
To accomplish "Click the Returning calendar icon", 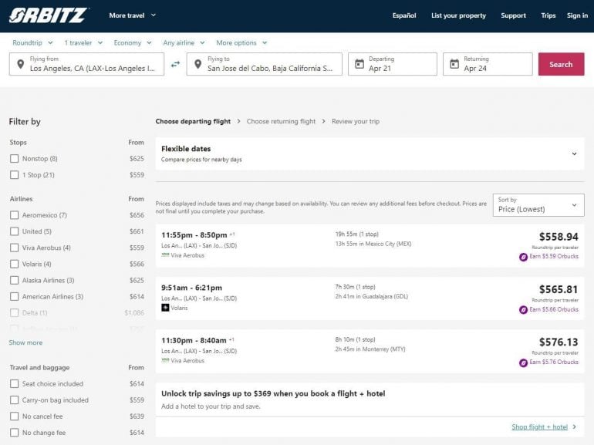I will pyautogui.click(x=454, y=64).
